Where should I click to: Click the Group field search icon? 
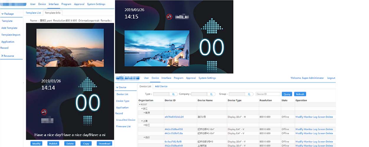[249, 94]
